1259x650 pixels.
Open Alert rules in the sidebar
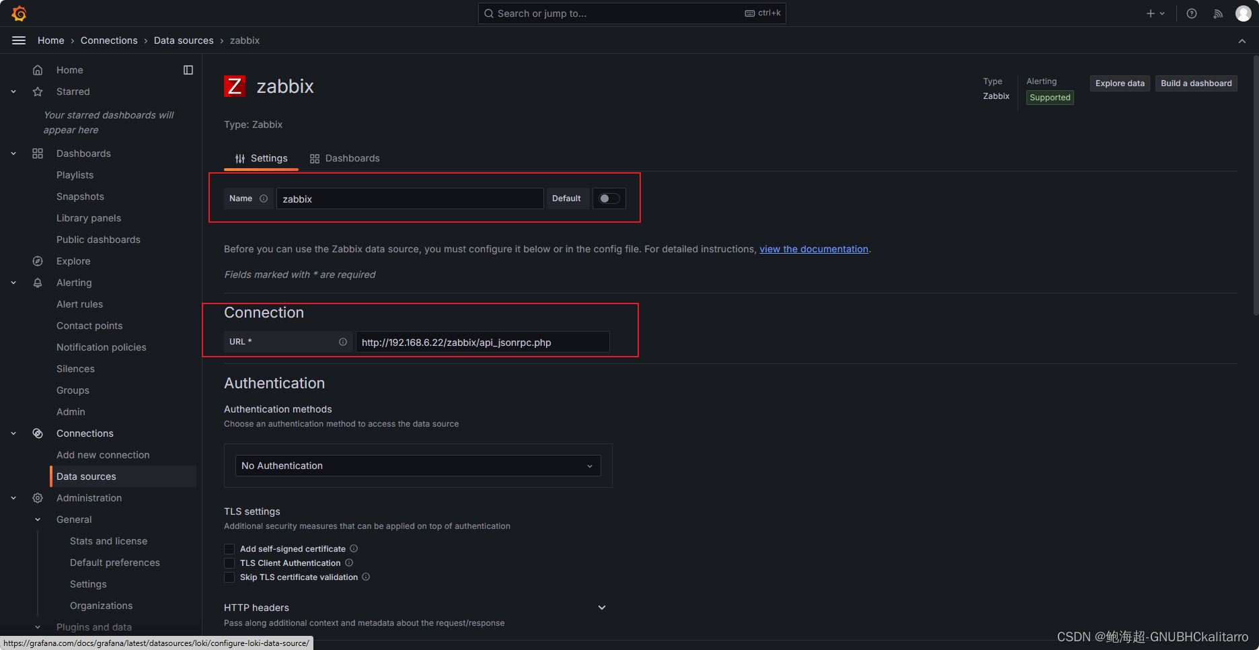click(x=79, y=304)
